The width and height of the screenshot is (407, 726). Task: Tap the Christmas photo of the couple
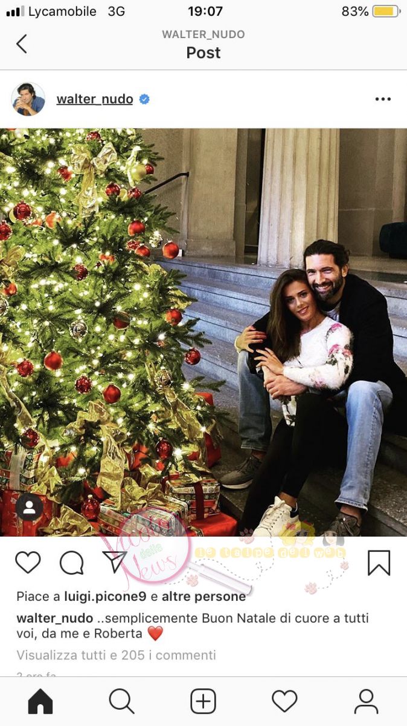tap(203, 332)
